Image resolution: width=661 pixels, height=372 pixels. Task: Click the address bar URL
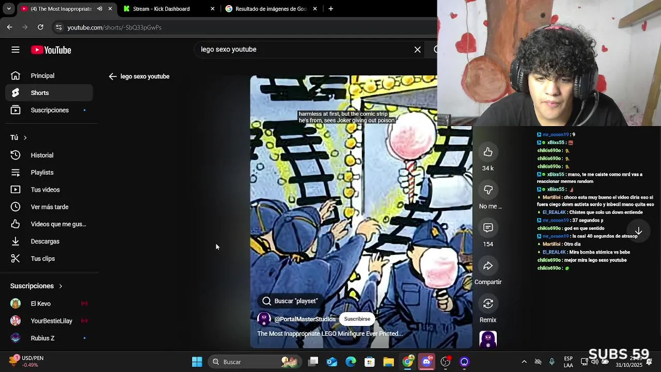coord(114,27)
